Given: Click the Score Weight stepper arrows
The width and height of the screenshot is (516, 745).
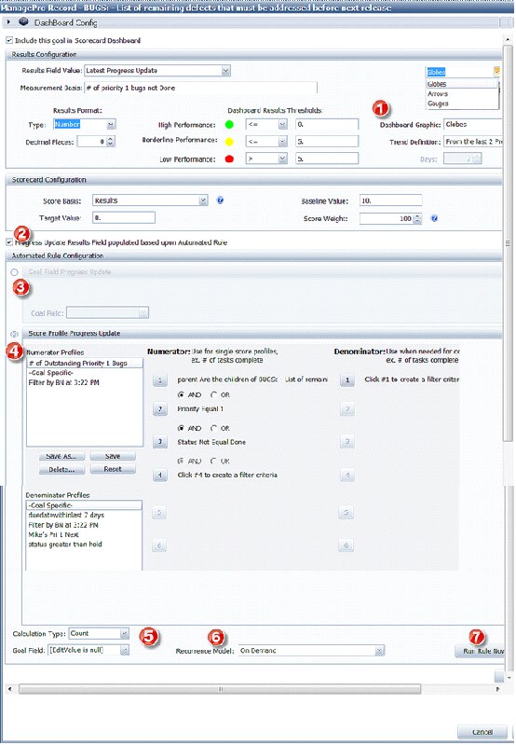Looking at the screenshot, I should pos(417,218).
